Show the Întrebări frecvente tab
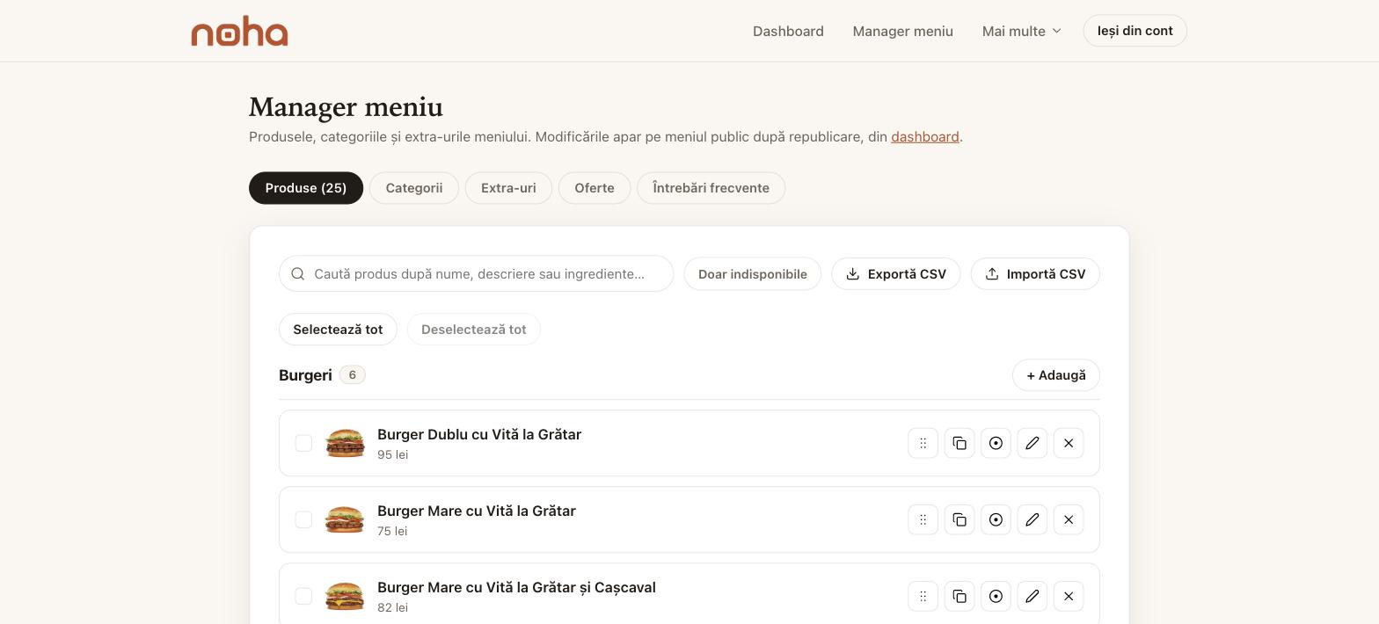The height and width of the screenshot is (624, 1379). pyautogui.click(x=711, y=188)
